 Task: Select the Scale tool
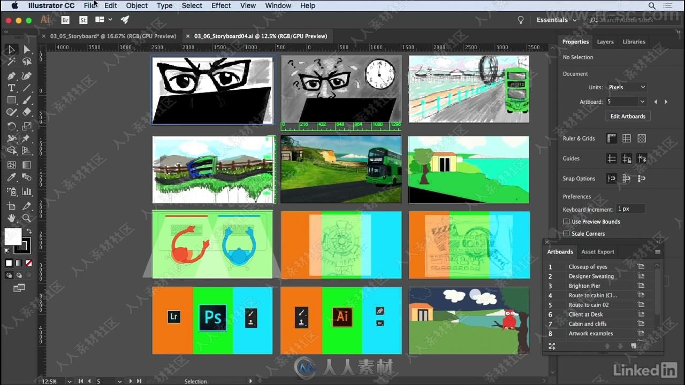click(26, 127)
